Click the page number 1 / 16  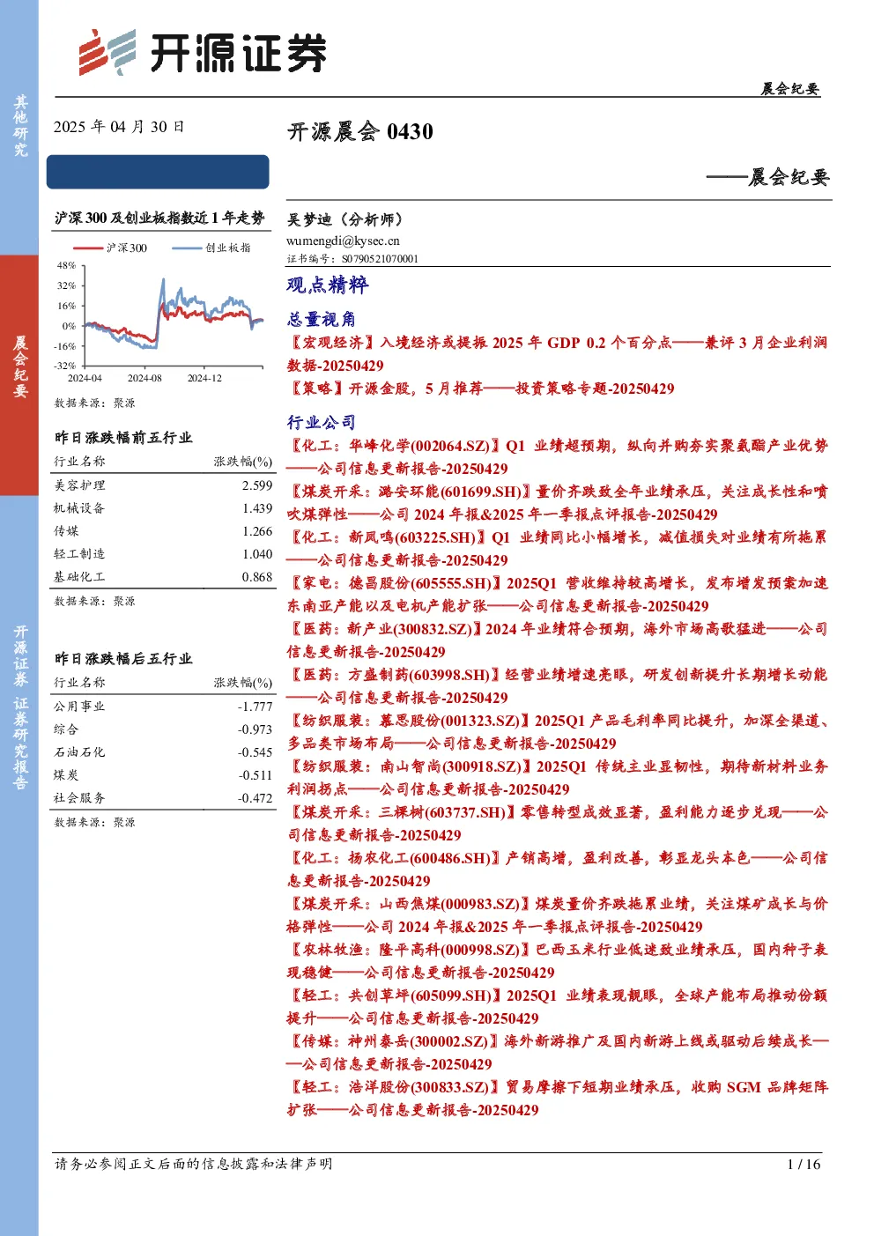(803, 1165)
